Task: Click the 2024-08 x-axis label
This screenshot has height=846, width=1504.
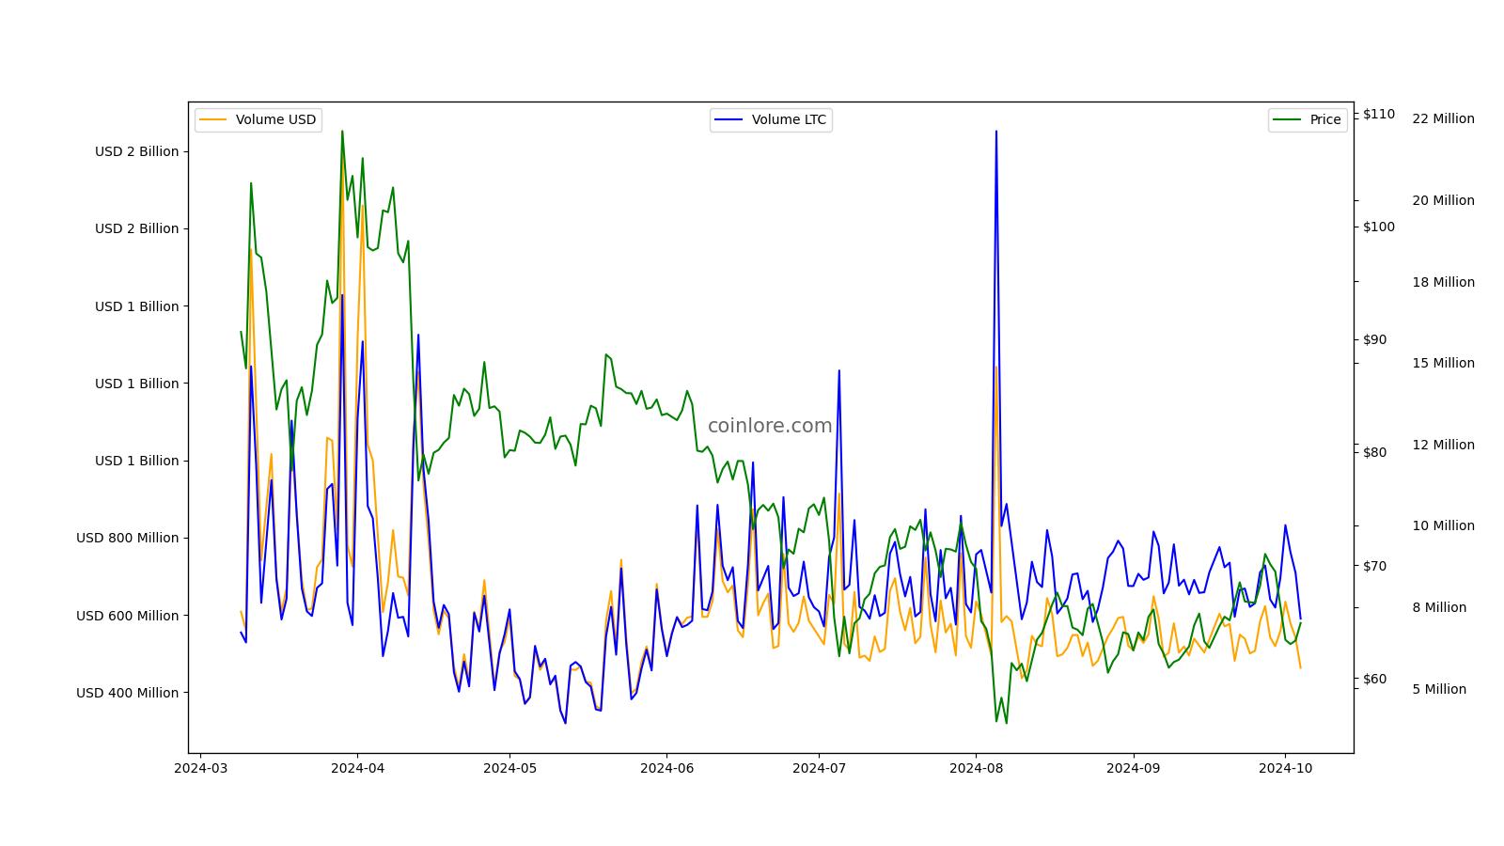Action: (x=976, y=767)
